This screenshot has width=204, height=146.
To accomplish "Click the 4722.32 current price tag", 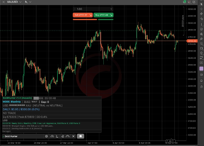I will (x=192, y=41).
